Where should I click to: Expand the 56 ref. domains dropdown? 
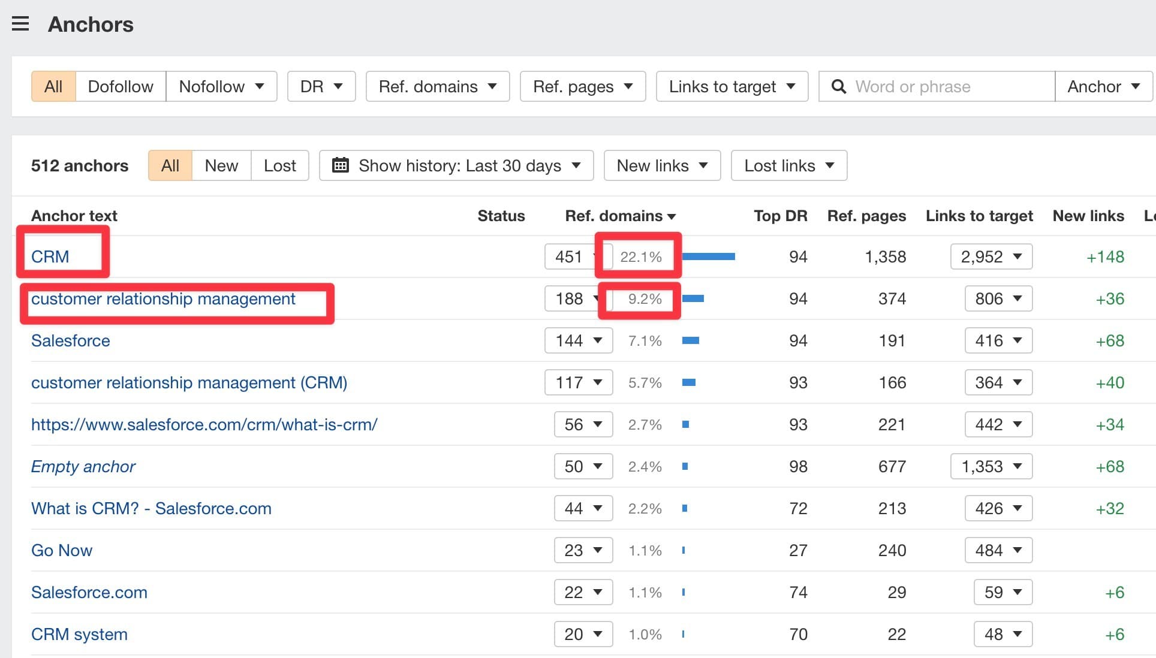(583, 424)
